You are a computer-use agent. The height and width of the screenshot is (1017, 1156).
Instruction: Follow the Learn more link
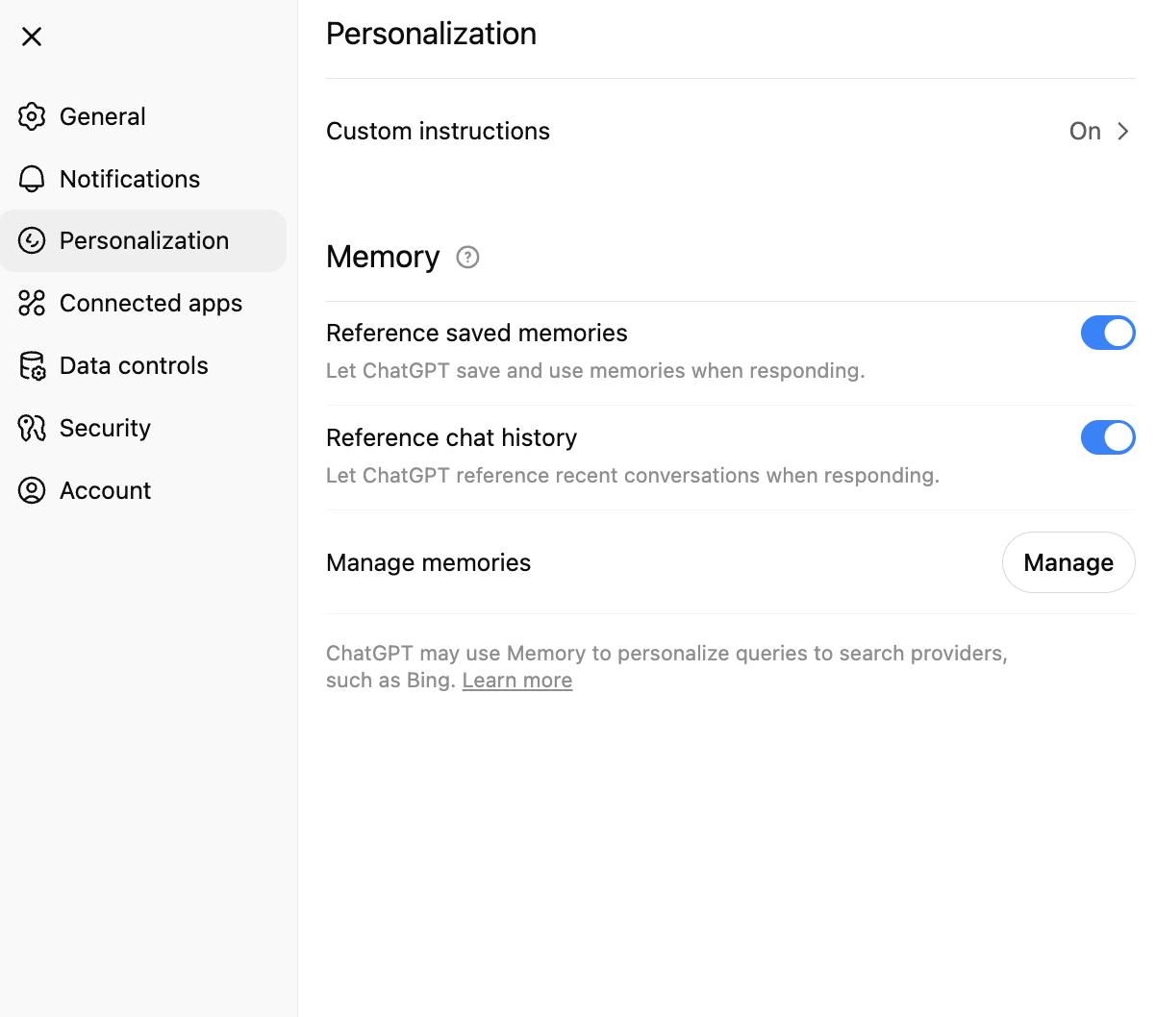[516, 681]
